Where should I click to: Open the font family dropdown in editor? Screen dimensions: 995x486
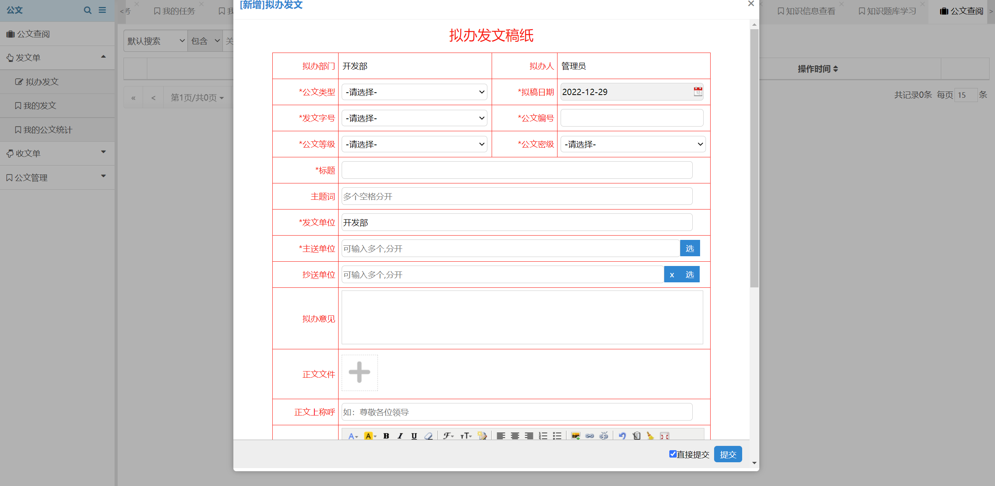448,436
